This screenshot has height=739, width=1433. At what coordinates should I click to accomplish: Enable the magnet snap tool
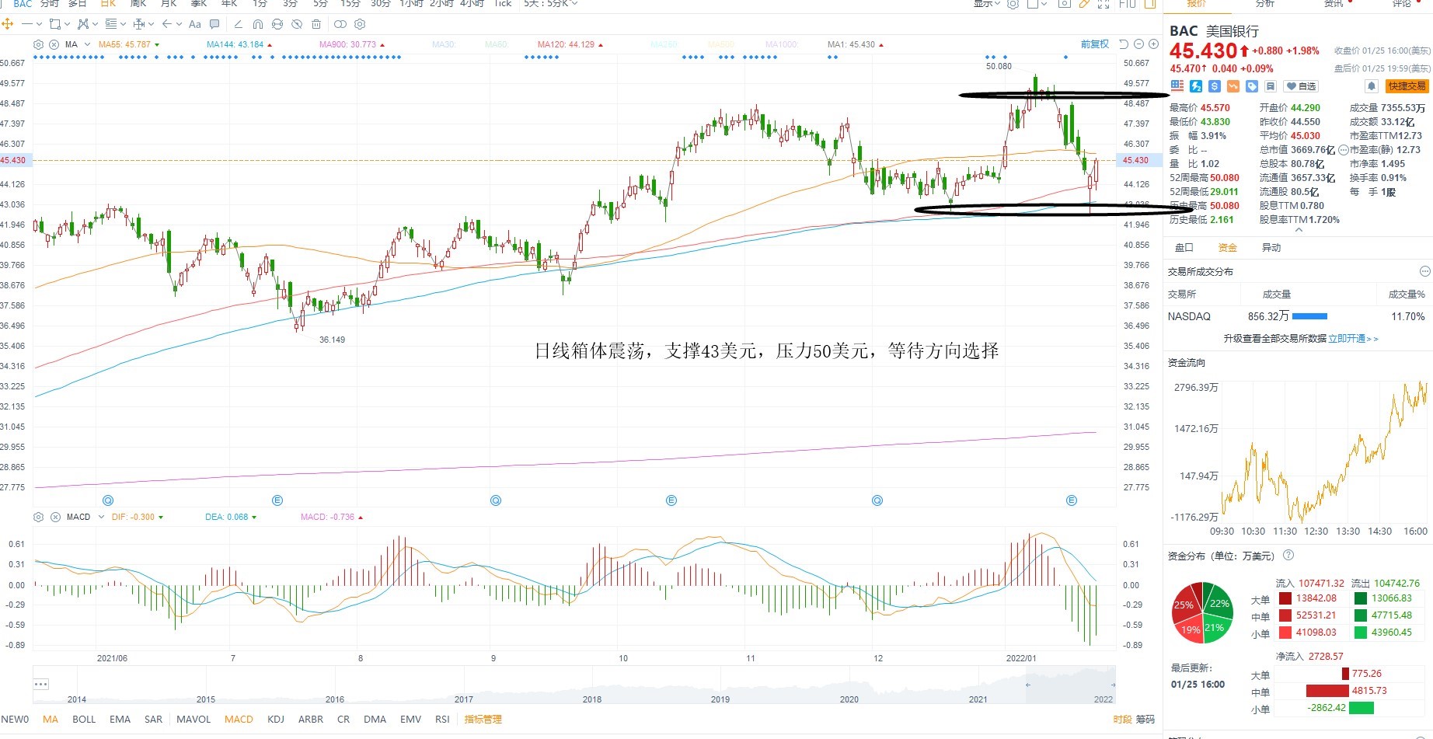click(258, 24)
